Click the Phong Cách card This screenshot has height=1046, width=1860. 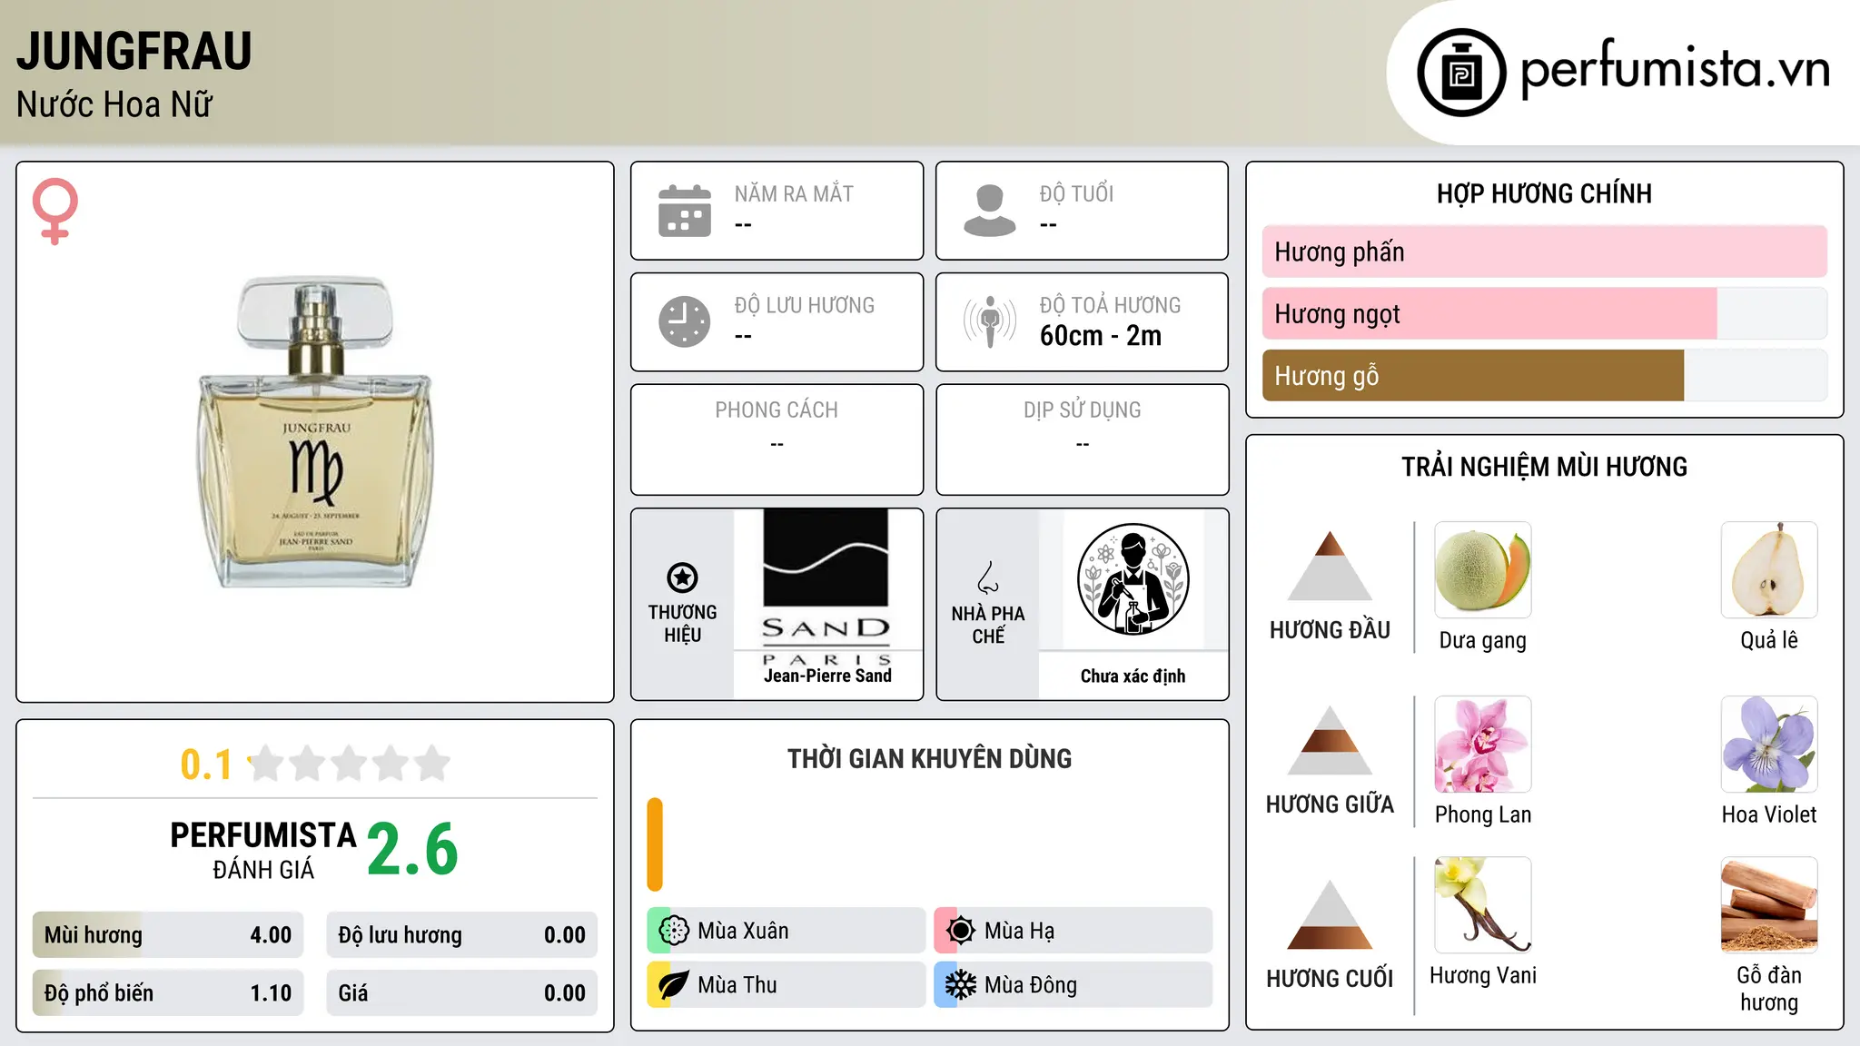coord(777,439)
